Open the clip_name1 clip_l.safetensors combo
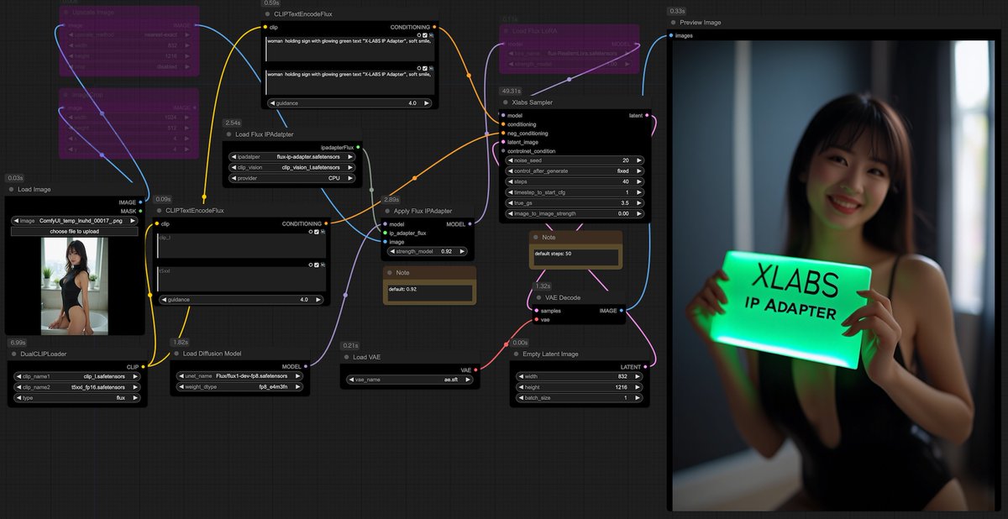The height and width of the screenshot is (519, 1008). click(78, 377)
